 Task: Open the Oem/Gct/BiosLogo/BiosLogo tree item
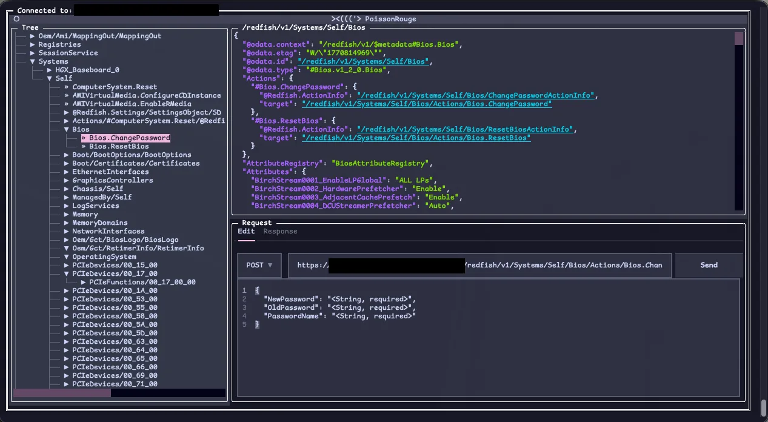point(125,239)
